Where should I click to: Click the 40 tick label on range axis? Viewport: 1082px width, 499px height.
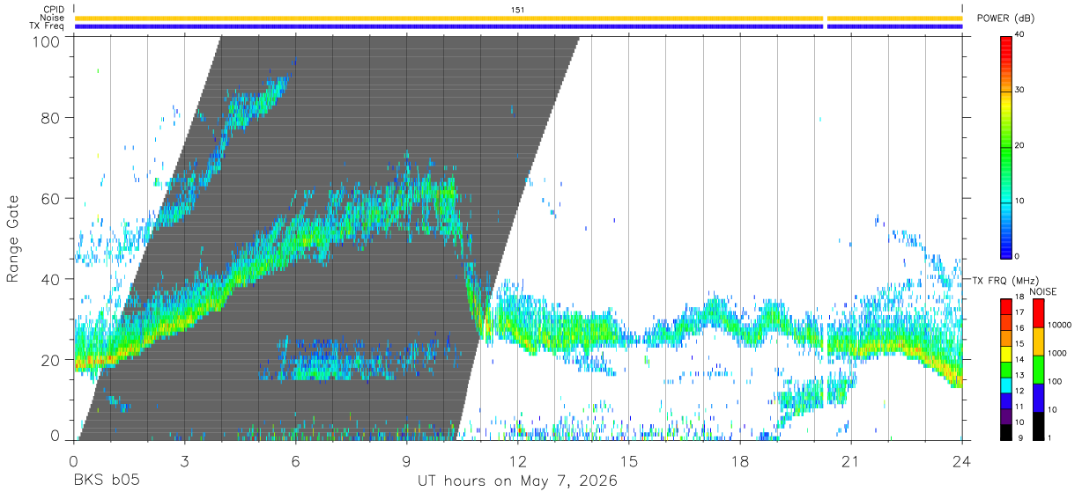(x=52, y=279)
